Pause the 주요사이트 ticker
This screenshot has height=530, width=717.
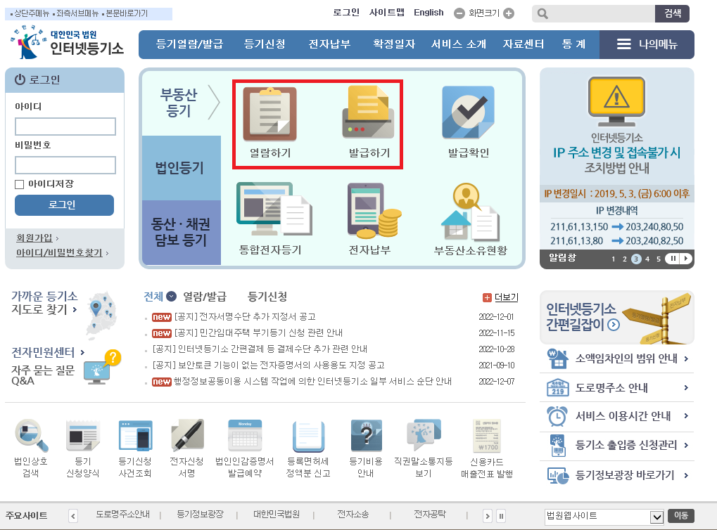[x=501, y=516]
